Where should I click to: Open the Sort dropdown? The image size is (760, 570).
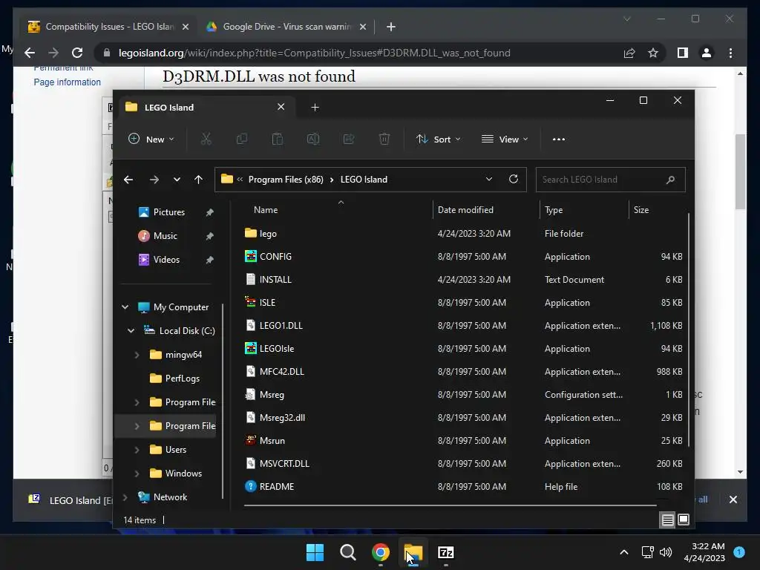[x=439, y=139]
